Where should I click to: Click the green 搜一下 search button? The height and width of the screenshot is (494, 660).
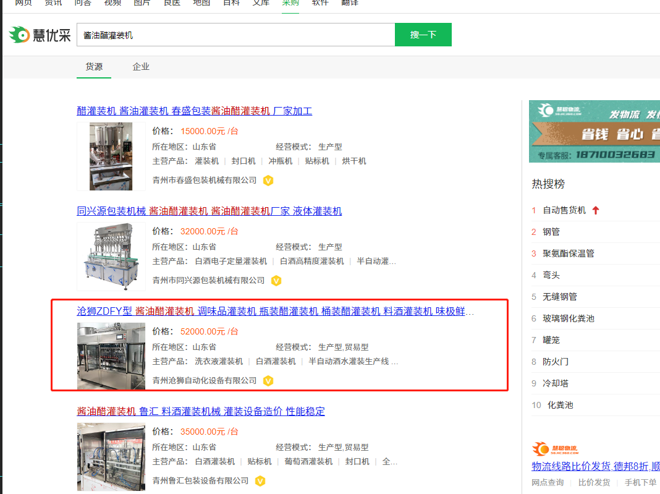pos(423,35)
